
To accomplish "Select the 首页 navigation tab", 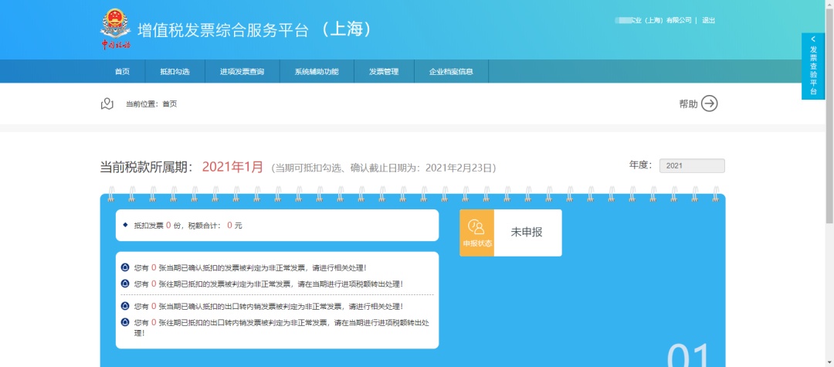I will (x=122, y=72).
